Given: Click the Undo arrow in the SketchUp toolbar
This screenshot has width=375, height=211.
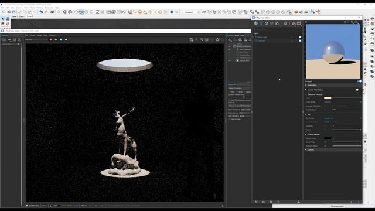Looking at the screenshot, I should coord(41,12).
